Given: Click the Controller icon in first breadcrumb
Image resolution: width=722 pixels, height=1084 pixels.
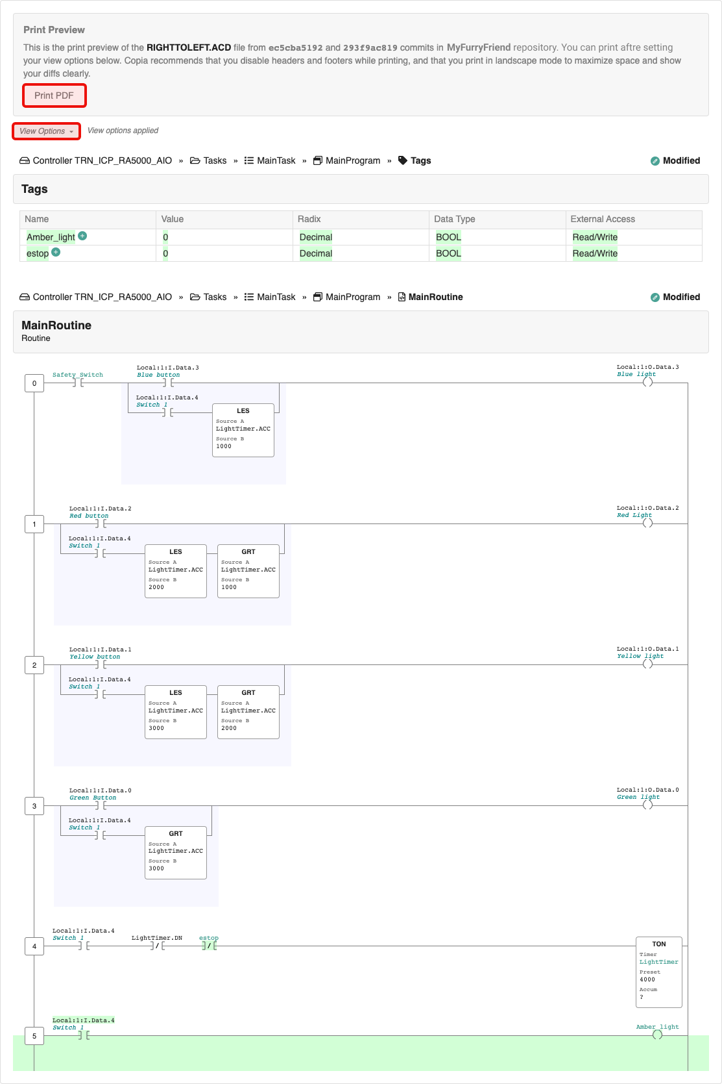Looking at the screenshot, I should click(x=25, y=160).
